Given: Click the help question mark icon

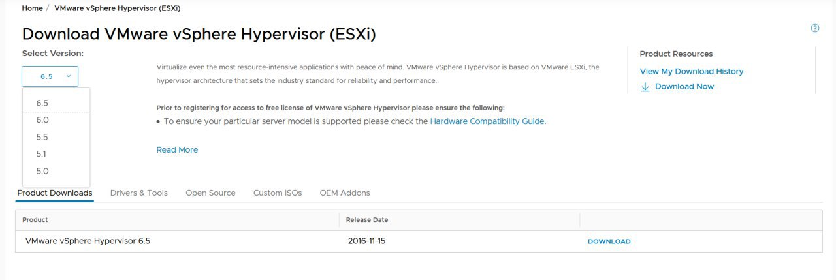Looking at the screenshot, I should 814,28.
